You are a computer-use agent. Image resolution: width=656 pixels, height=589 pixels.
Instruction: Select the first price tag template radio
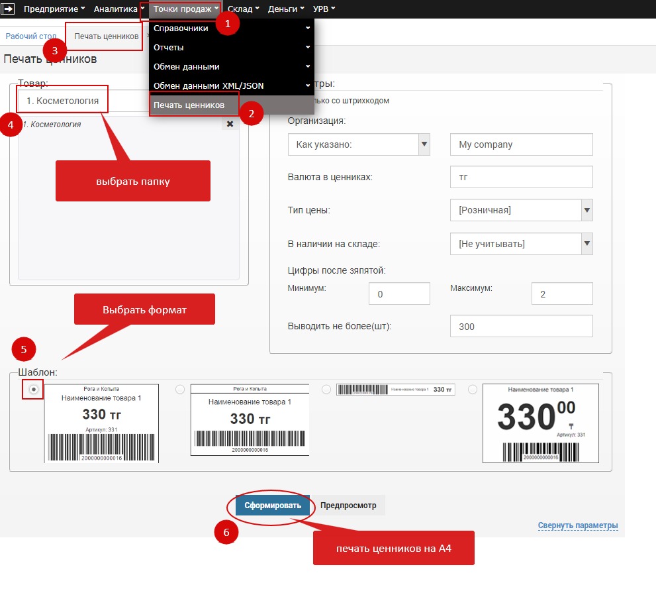point(33,390)
